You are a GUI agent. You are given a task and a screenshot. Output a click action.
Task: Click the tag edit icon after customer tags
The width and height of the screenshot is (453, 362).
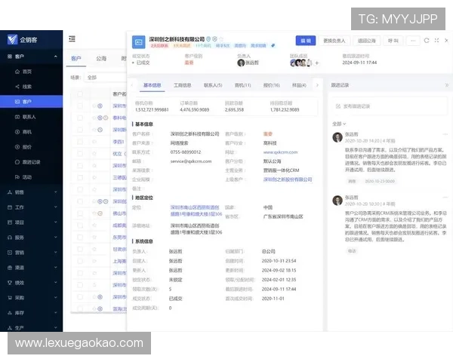[x=273, y=45]
